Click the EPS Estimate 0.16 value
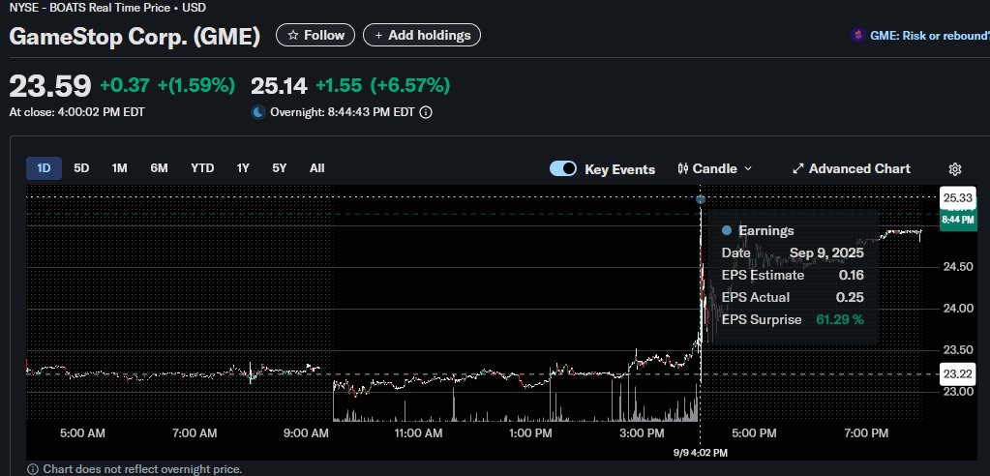990x476 pixels. pos(851,275)
